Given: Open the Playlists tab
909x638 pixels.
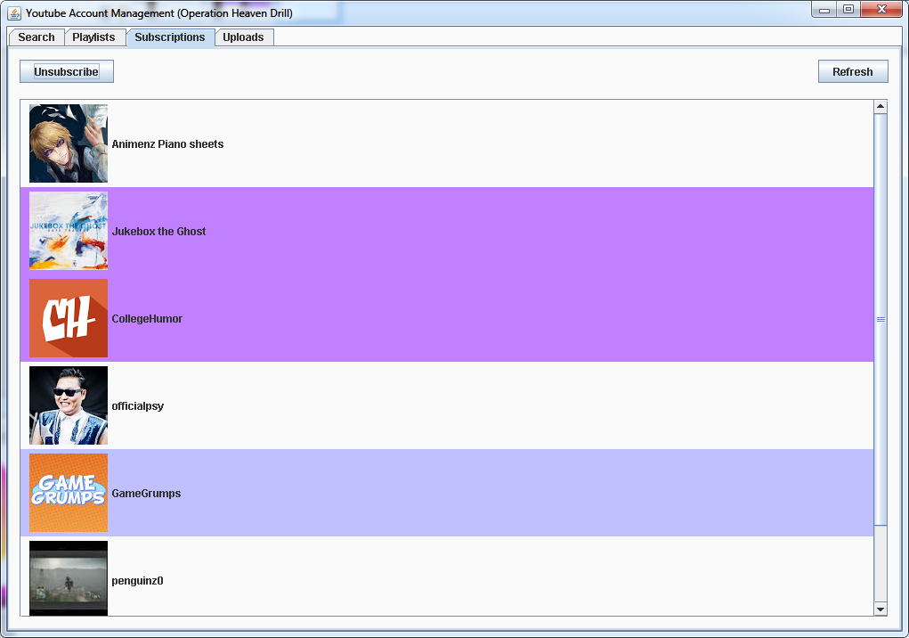Looking at the screenshot, I should (x=94, y=37).
